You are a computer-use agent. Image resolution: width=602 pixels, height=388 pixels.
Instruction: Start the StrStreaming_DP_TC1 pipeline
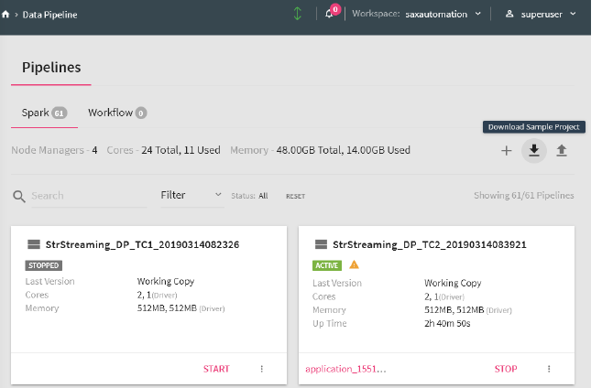[x=216, y=369]
